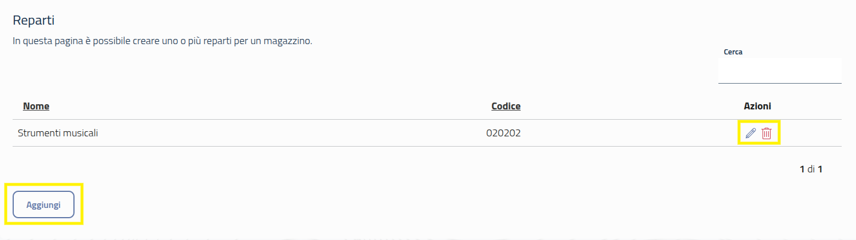Image resolution: width=856 pixels, height=240 pixels.
Task: Click the Cerca label above search
Action: 733,52
